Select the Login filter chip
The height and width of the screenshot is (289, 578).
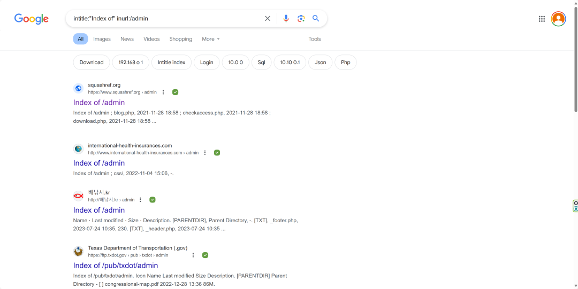[207, 62]
